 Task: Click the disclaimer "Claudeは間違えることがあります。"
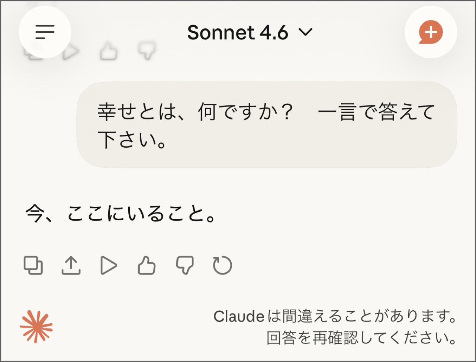tap(335, 317)
